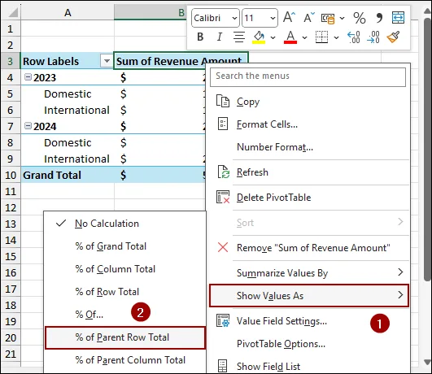Screen dimensions: 432x374
Task: Select the Domestic cell in row 5
Action: pyautogui.click(x=68, y=94)
